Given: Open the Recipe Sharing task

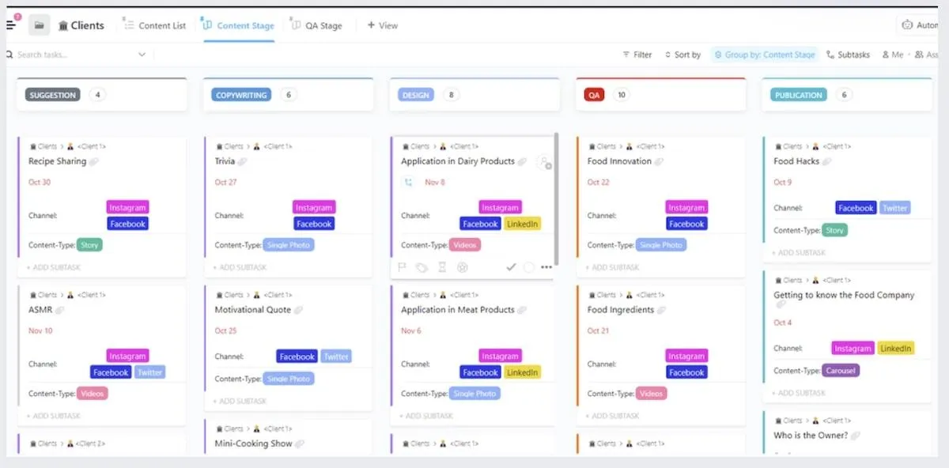Looking at the screenshot, I should point(57,161).
